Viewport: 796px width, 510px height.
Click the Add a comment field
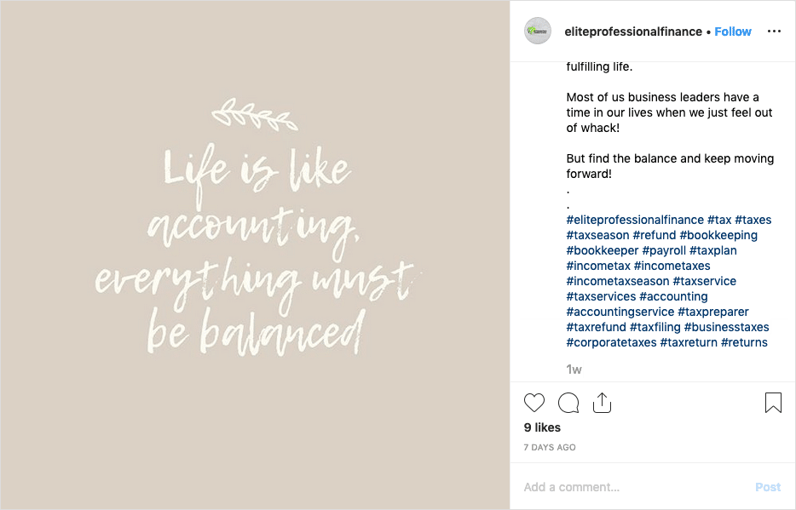[631, 487]
